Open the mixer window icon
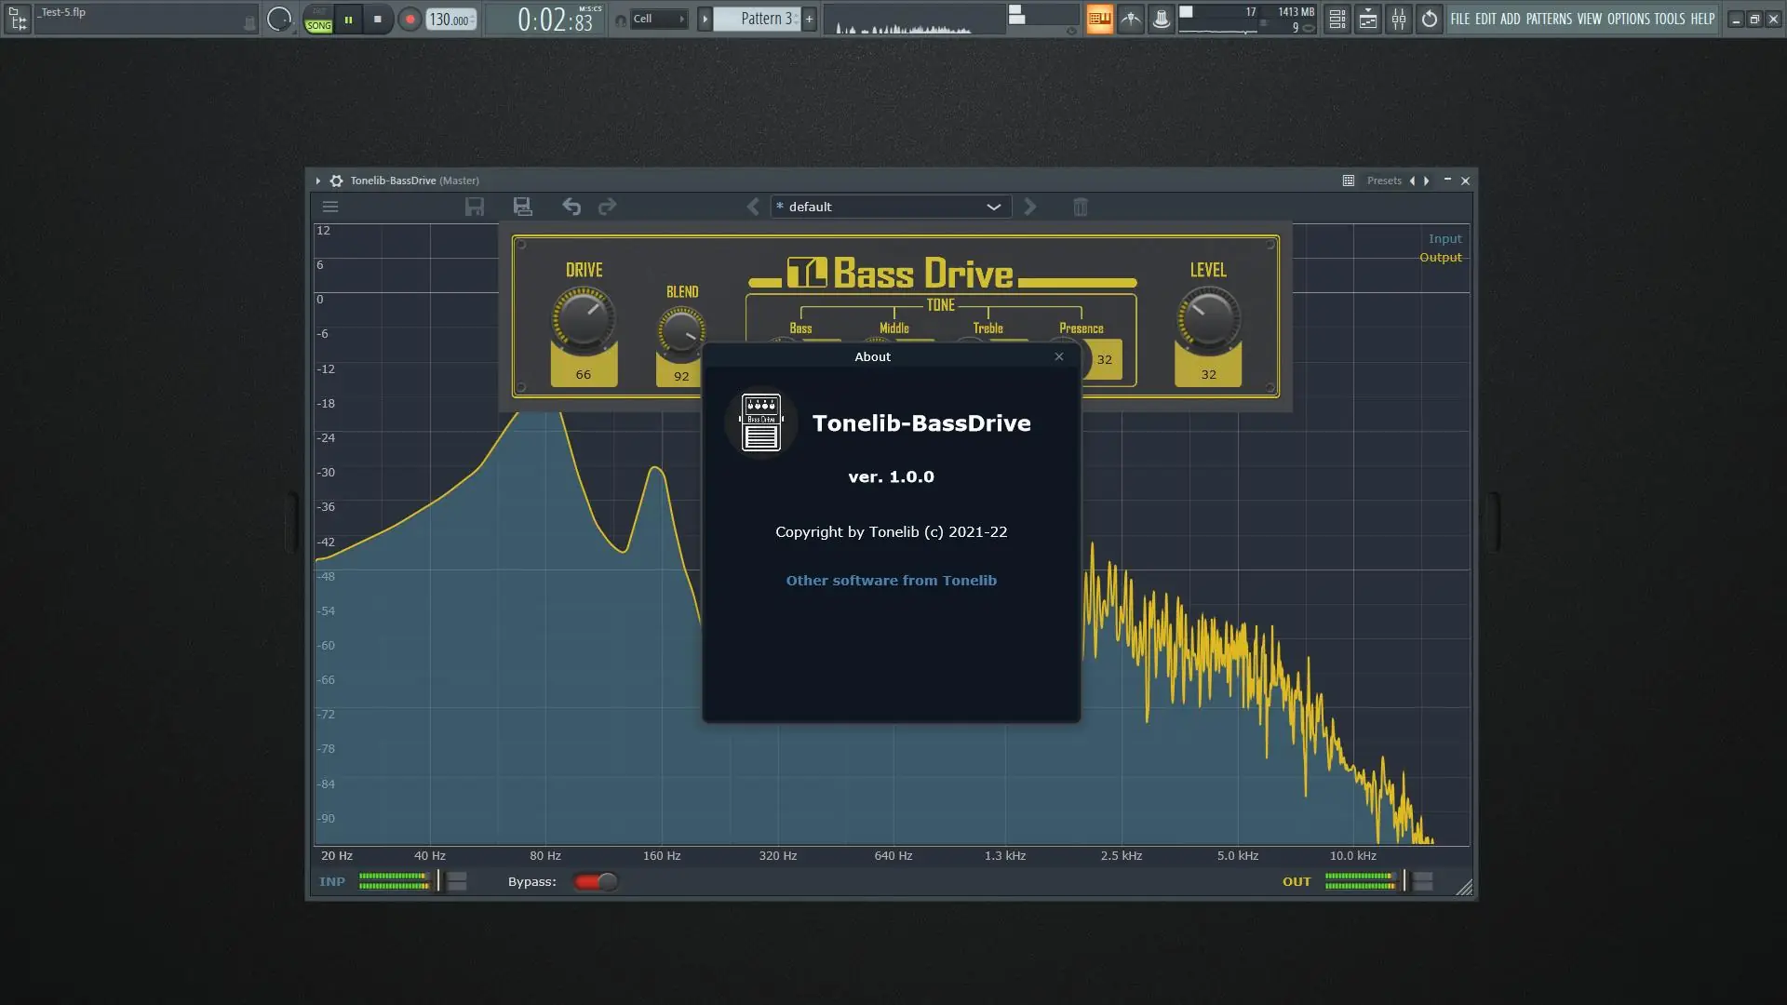This screenshot has height=1005, width=1787. click(1398, 19)
